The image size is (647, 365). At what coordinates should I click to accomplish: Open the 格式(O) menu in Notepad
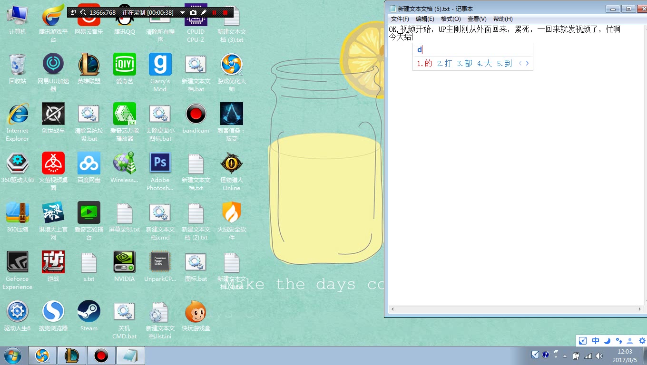pos(451,19)
